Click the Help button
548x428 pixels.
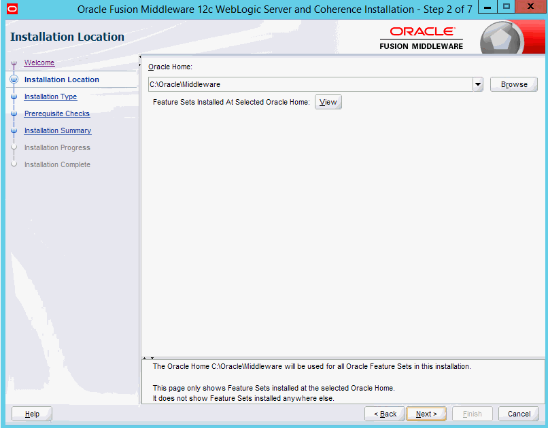click(32, 414)
